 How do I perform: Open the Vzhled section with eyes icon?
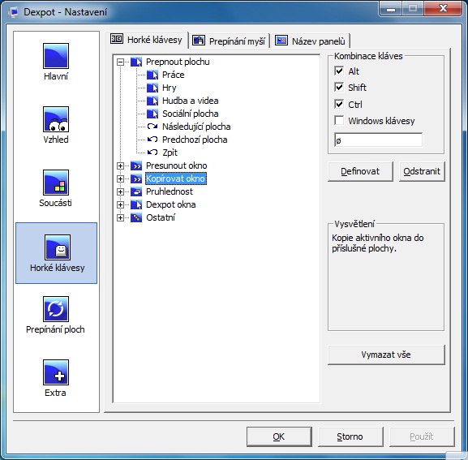pyautogui.click(x=56, y=119)
